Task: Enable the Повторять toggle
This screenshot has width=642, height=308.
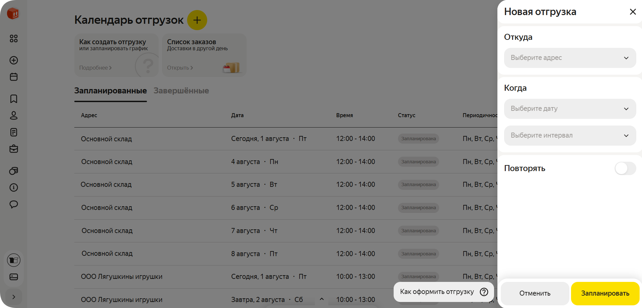Action: tap(625, 168)
